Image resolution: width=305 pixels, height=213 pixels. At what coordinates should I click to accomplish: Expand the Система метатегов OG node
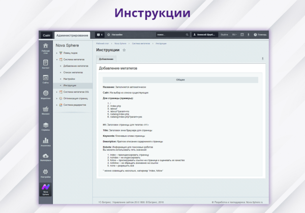57,92
